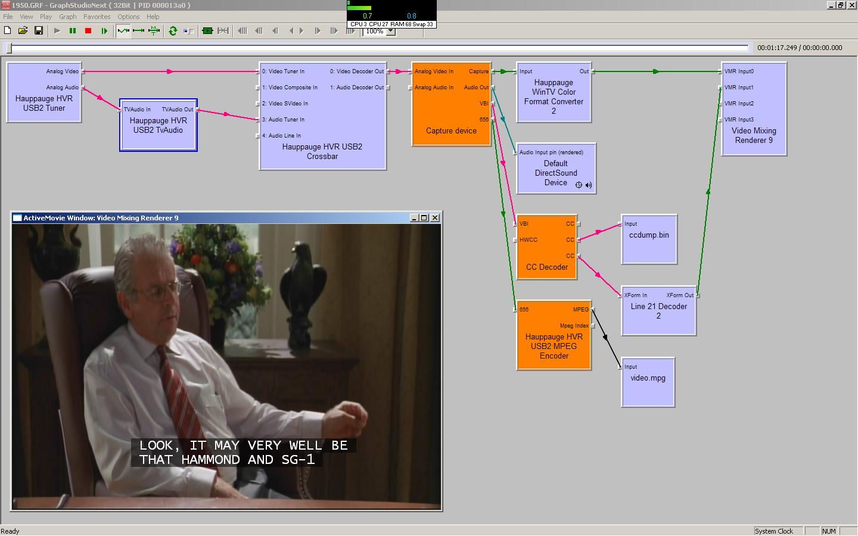The image size is (858, 536).
Task: Step one frame with the green bar-arrow icon
Action: pos(104,30)
